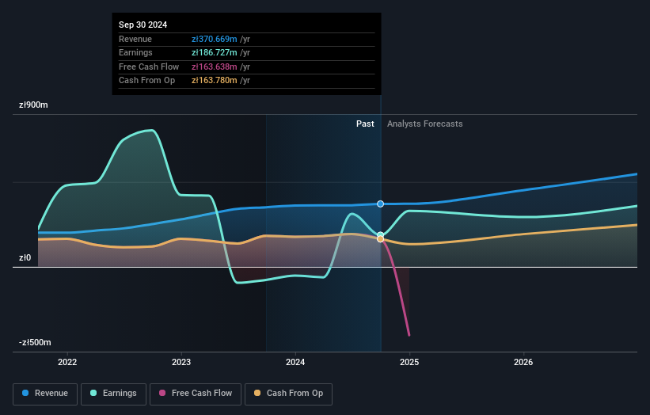The image size is (650, 415).
Task: Click the Earnings row label in tooltip
Action: click(x=135, y=52)
